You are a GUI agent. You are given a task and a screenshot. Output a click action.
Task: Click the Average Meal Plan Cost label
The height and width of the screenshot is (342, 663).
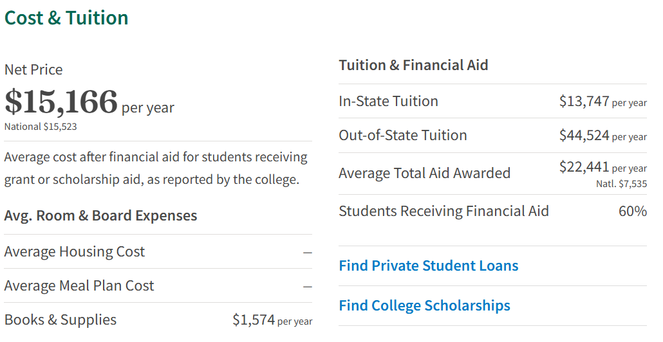(79, 286)
